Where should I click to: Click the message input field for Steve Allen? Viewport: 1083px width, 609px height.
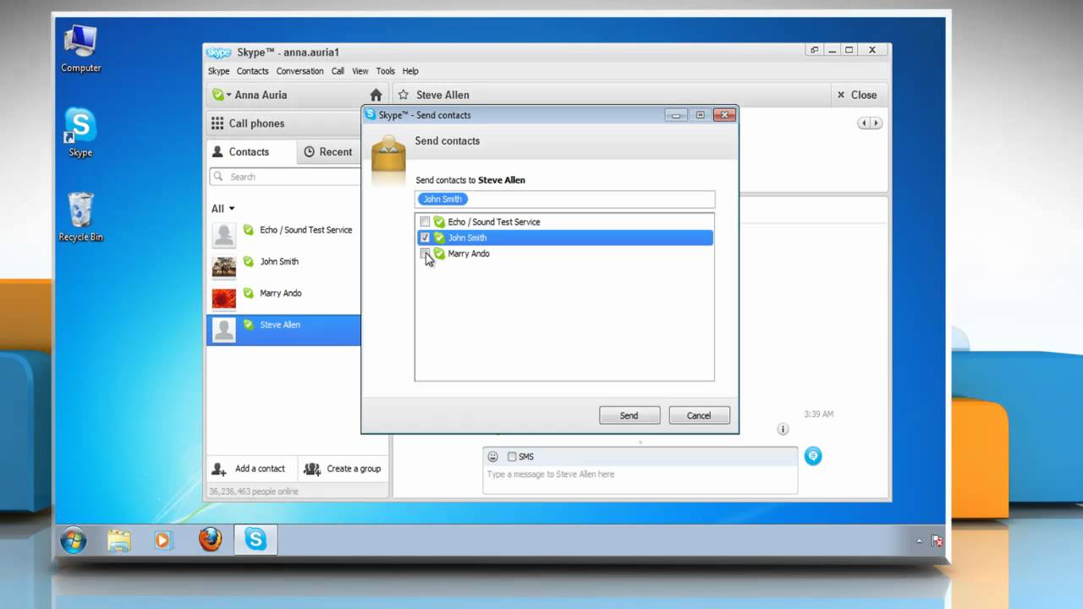click(x=640, y=479)
